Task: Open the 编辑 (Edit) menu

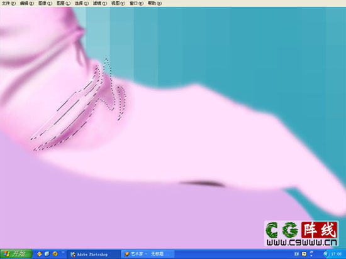Action: 27,3
